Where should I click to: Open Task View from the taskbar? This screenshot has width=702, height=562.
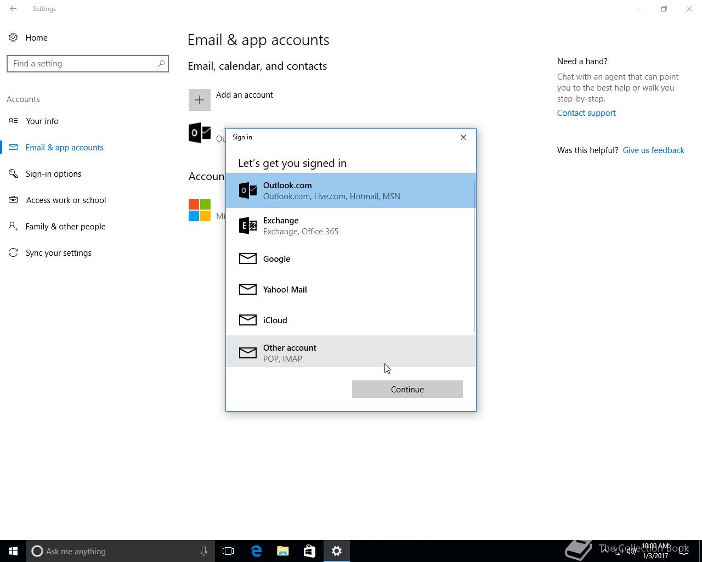(228, 551)
